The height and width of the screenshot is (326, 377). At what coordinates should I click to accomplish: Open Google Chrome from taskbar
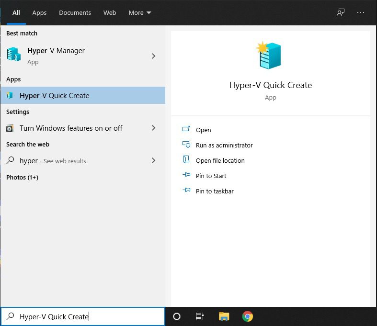[x=247, y=316]
